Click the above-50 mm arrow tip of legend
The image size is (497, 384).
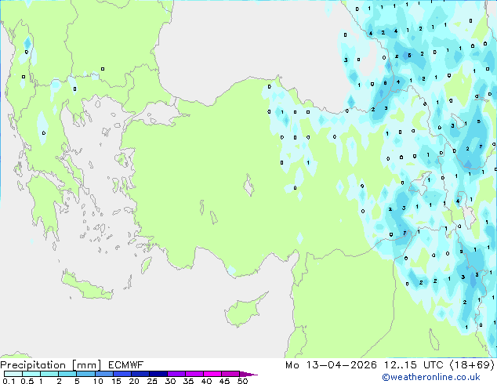248,374
